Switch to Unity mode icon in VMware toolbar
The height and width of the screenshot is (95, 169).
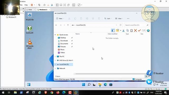click(68, 5)
